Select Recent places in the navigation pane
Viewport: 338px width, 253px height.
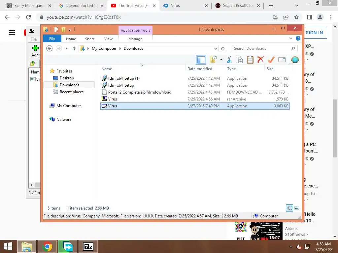(72, 92)
